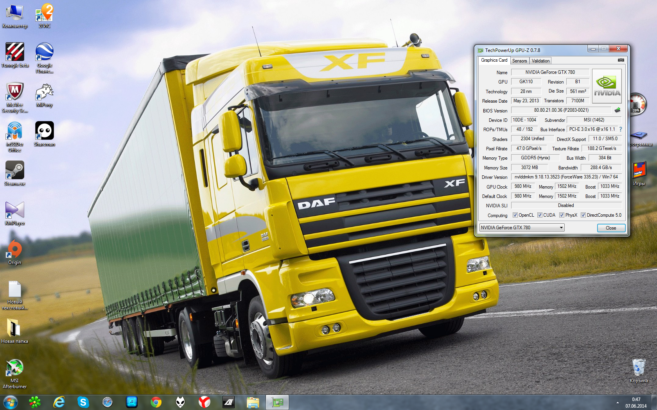Viewport: 657px width, 410px height.
Task: Select the Origin desktop icon
Action: 15,252
